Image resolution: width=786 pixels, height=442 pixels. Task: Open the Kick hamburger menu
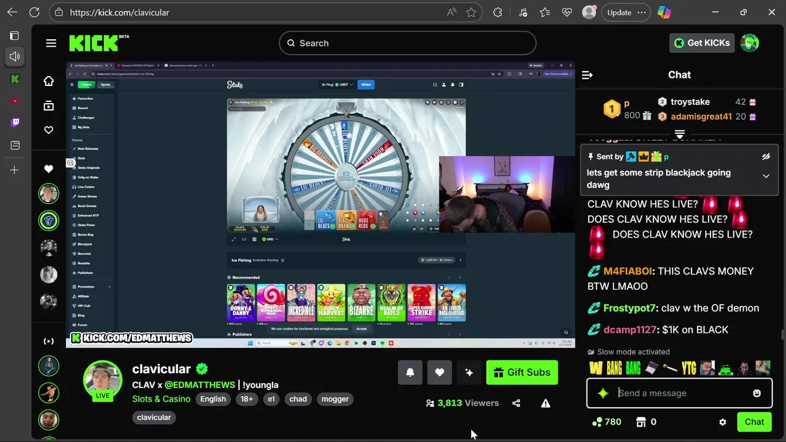tap(51, 43)
